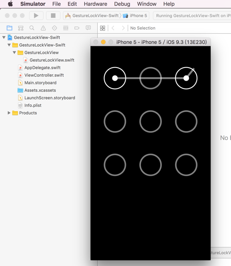Click the Xcode Run button
The width and height of the screenshot is (231, 266).
[36, 15]
